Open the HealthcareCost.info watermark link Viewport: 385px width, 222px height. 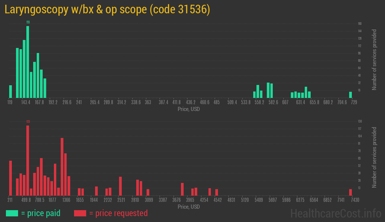(336, 213)
